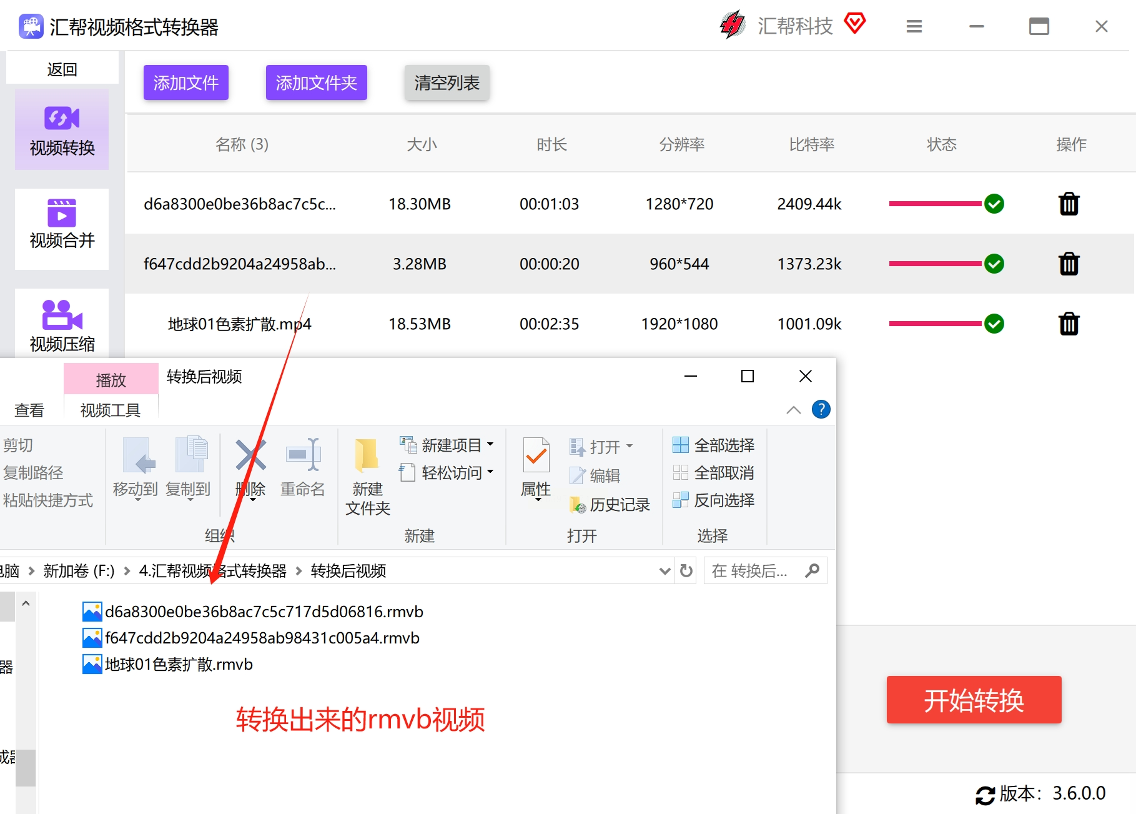Click the 开始转换 start conversion button
Viewport: 1136px width, 814px height.
click(x=973, y=700)
